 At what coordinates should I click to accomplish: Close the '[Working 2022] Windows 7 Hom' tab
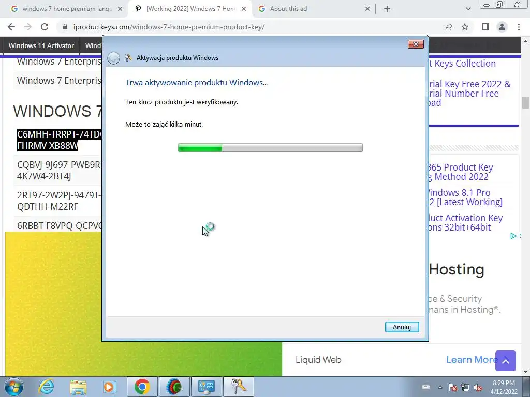(244, 9)
